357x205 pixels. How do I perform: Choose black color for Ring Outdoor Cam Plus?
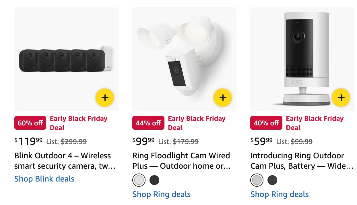pos(272,180)
